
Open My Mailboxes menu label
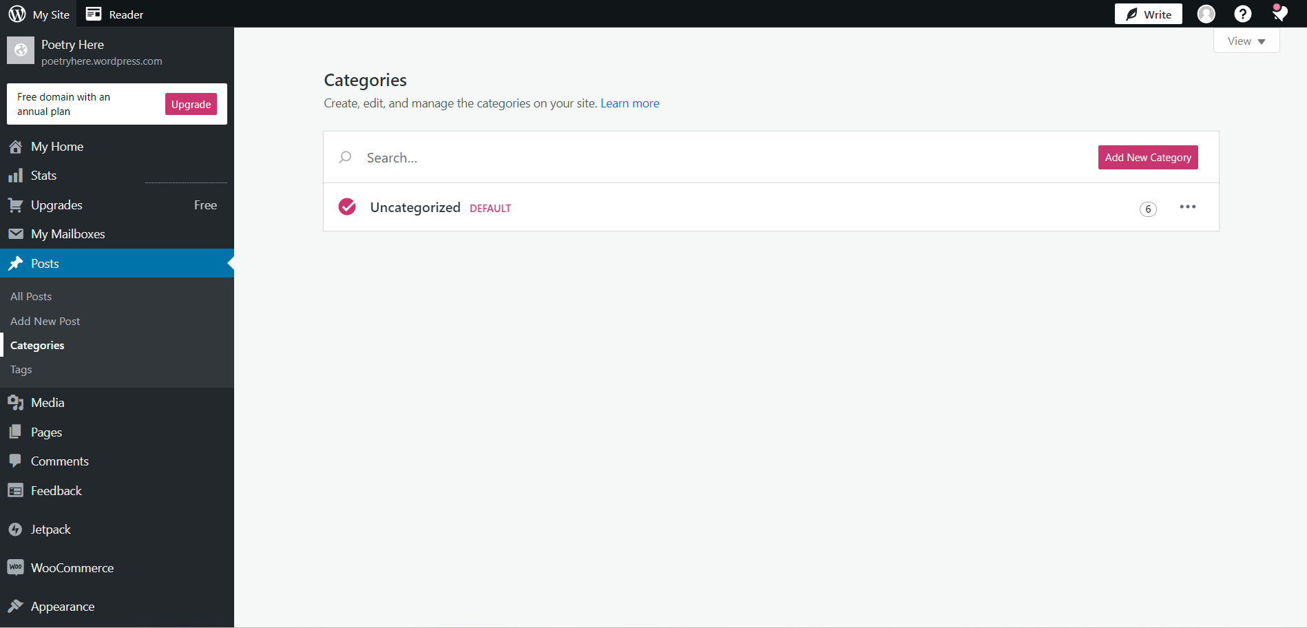pyautogui.click(x=67, y=234)
